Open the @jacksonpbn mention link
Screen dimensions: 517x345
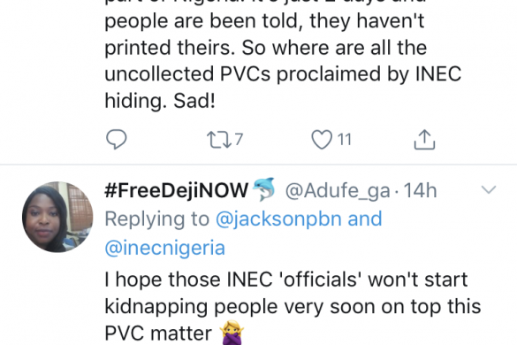tap(278, 219)
